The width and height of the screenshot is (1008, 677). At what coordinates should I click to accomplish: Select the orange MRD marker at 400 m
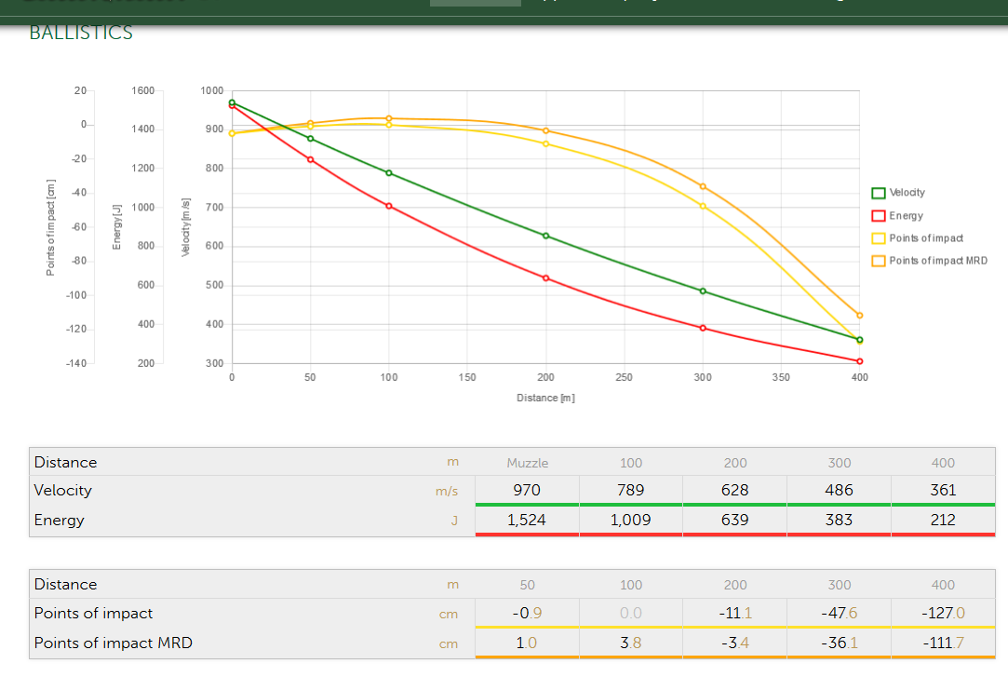coord(859,316)
